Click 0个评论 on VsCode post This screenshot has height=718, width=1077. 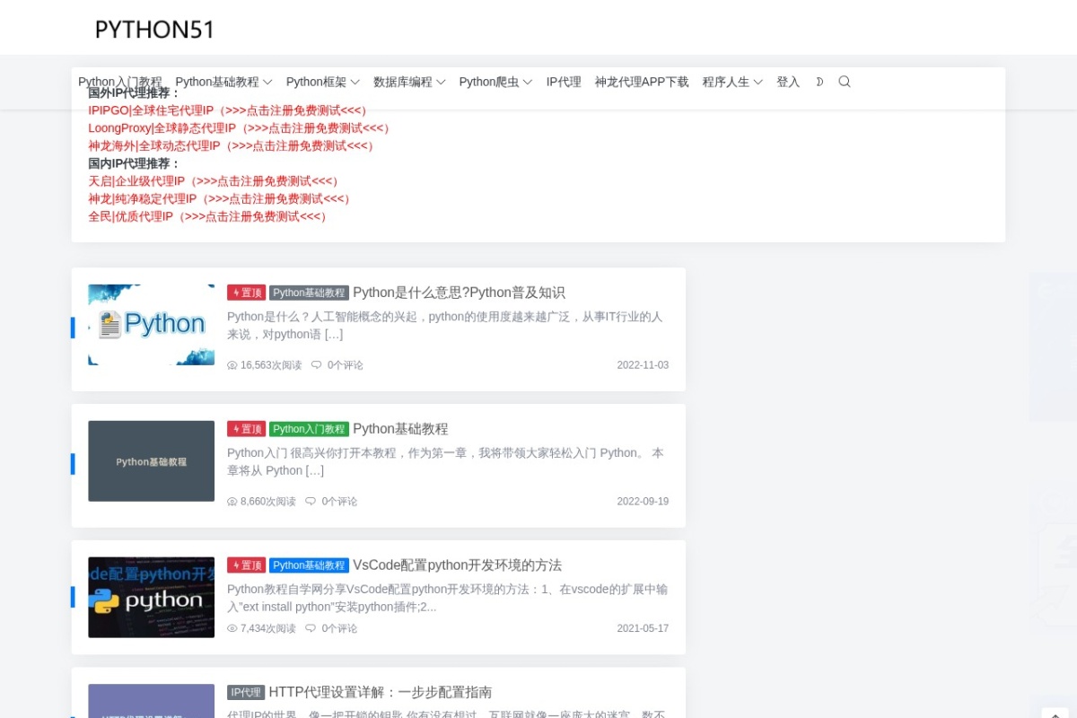pos(339,629)
